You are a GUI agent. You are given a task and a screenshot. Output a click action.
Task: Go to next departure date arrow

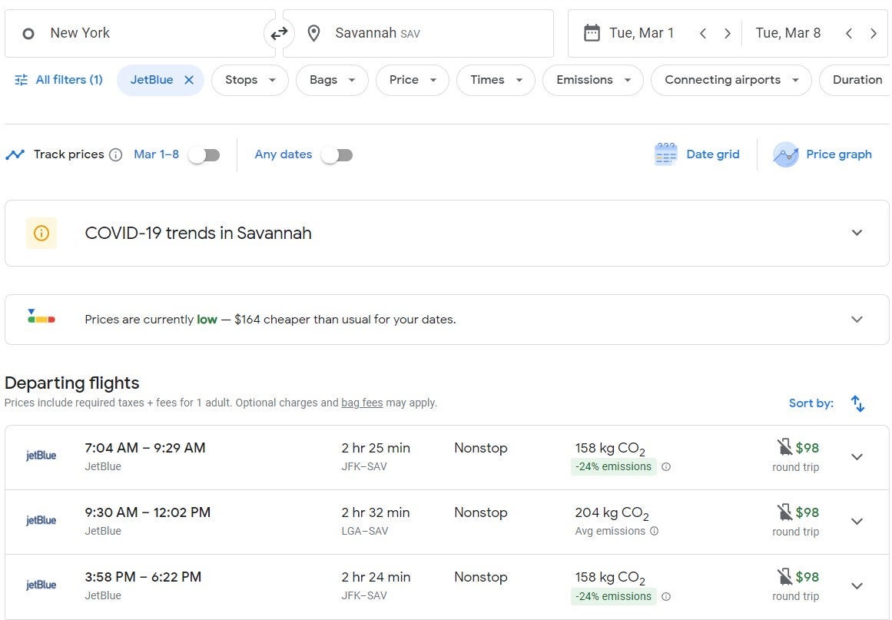click(x=727, y=34)
